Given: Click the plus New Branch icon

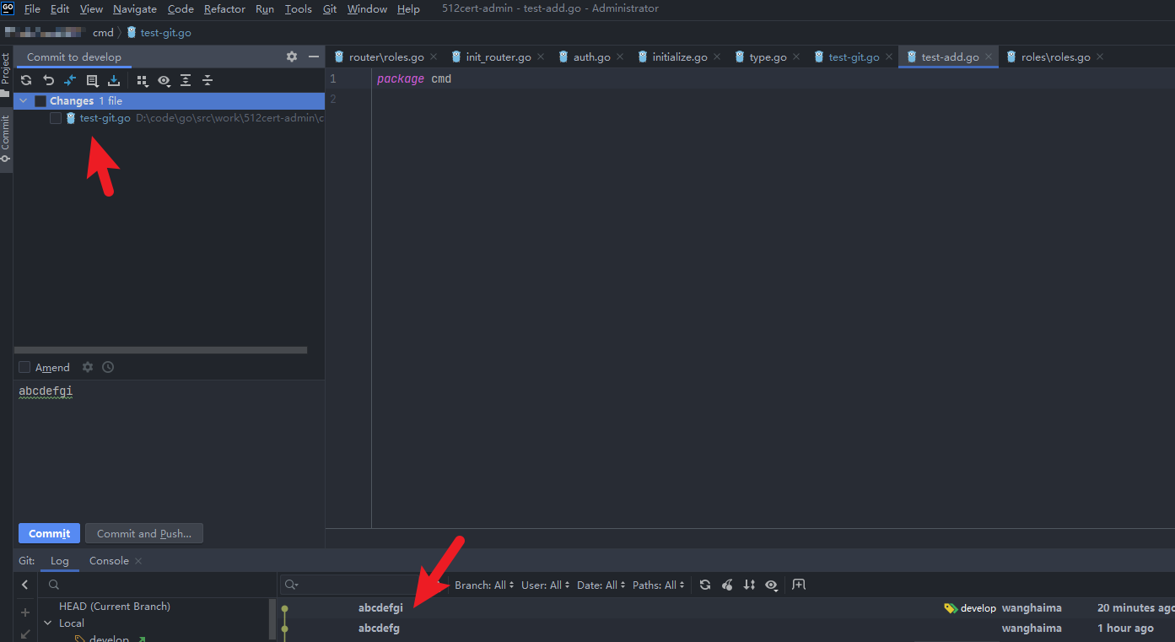Looking at the screenshot, I should [x=25, y=612].
